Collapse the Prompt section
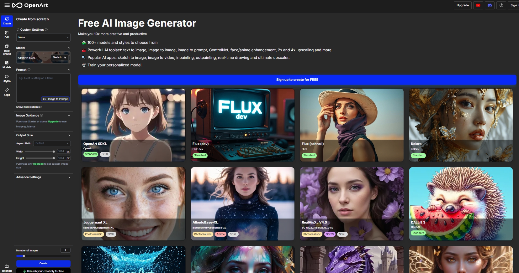 69,70
